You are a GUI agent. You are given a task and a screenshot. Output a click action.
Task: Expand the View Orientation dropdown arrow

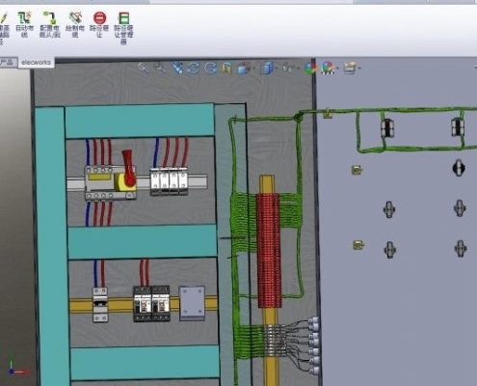coord(253,69)
